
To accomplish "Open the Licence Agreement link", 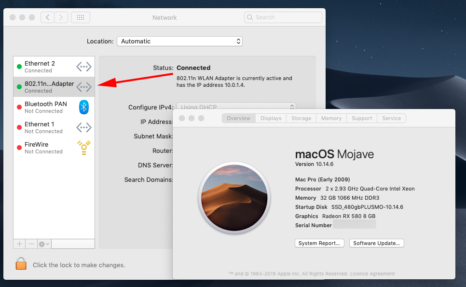I will (372, 273).
